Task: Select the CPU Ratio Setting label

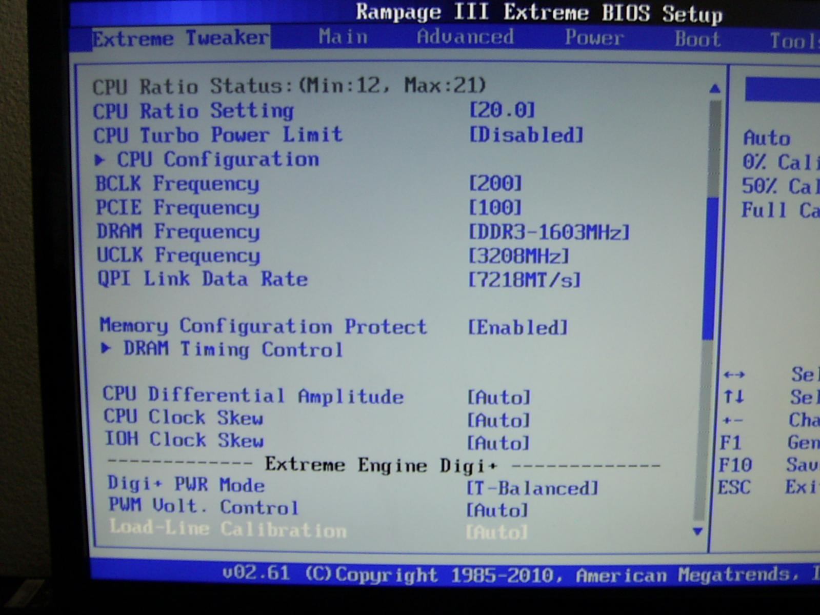Action: pos(194,111)
